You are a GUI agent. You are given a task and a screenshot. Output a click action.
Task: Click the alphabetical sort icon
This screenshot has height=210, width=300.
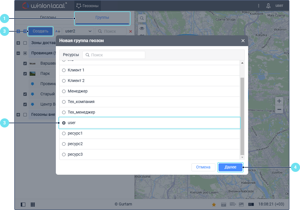tap(58, 31)
